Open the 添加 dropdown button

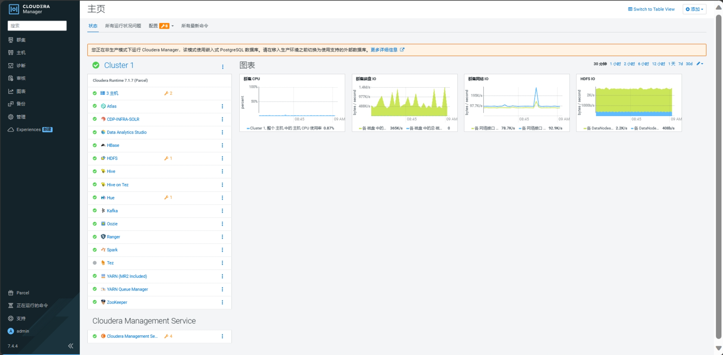click(x=695, y=9)
